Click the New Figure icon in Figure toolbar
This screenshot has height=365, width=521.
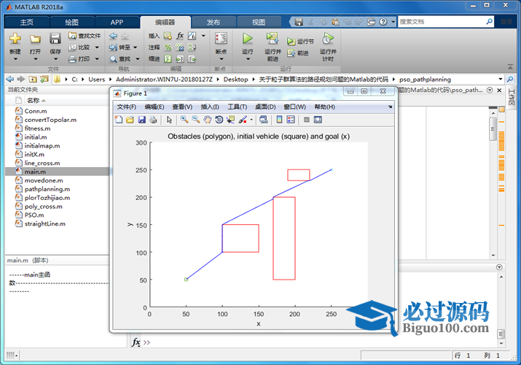119,120
